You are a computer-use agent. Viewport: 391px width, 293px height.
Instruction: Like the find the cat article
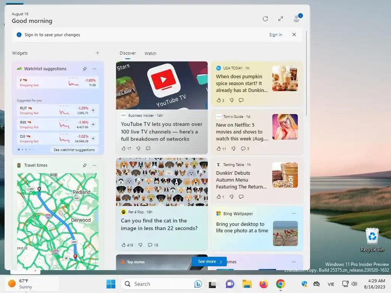pos(123,245)
